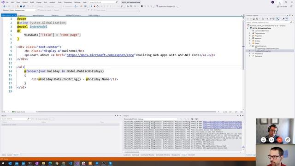Select HolidaysDbContext.cs in Solution Explorer
The width and height of the screenshot is (295, 166).
263,51
